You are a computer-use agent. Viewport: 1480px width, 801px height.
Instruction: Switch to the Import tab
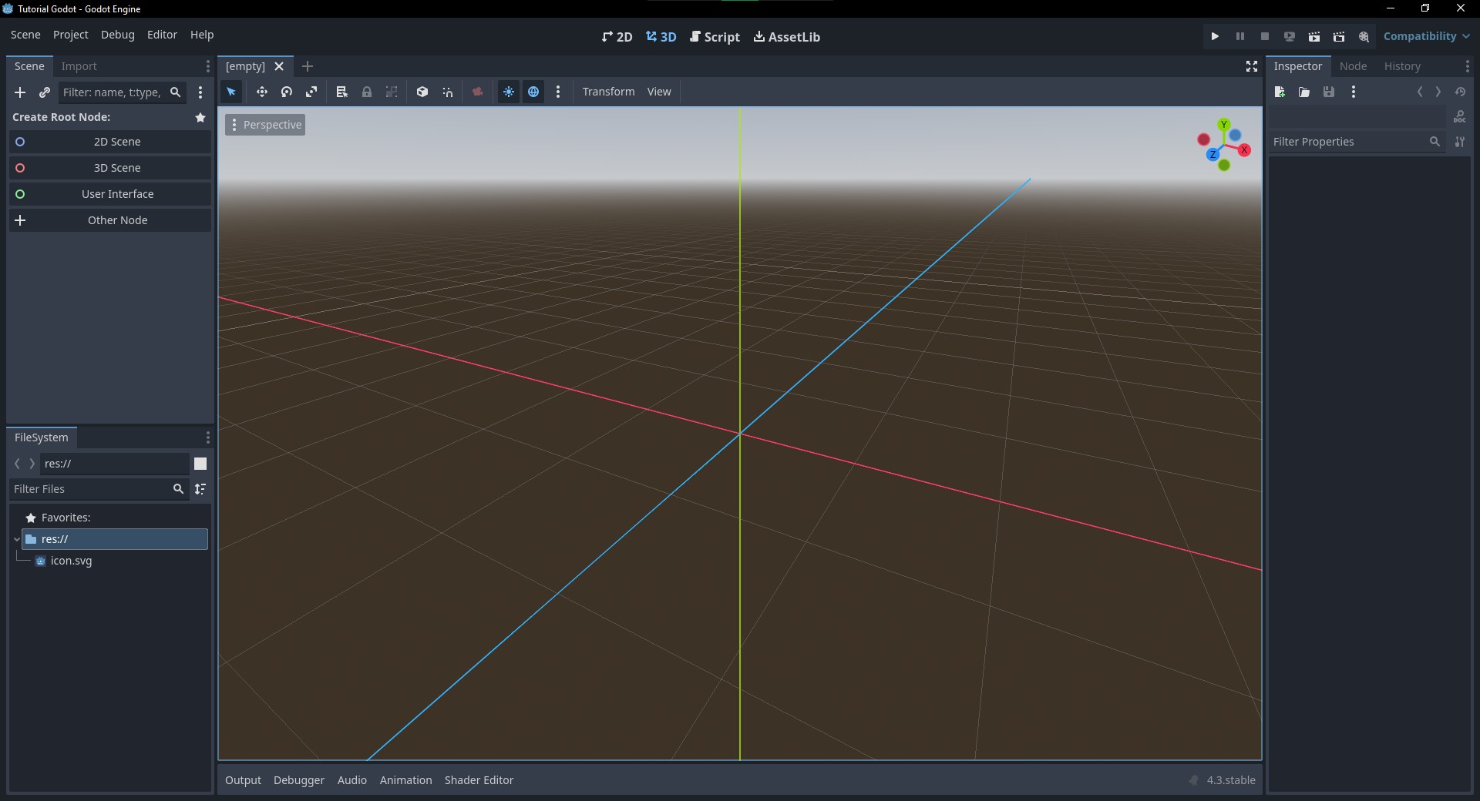(79, 66)
